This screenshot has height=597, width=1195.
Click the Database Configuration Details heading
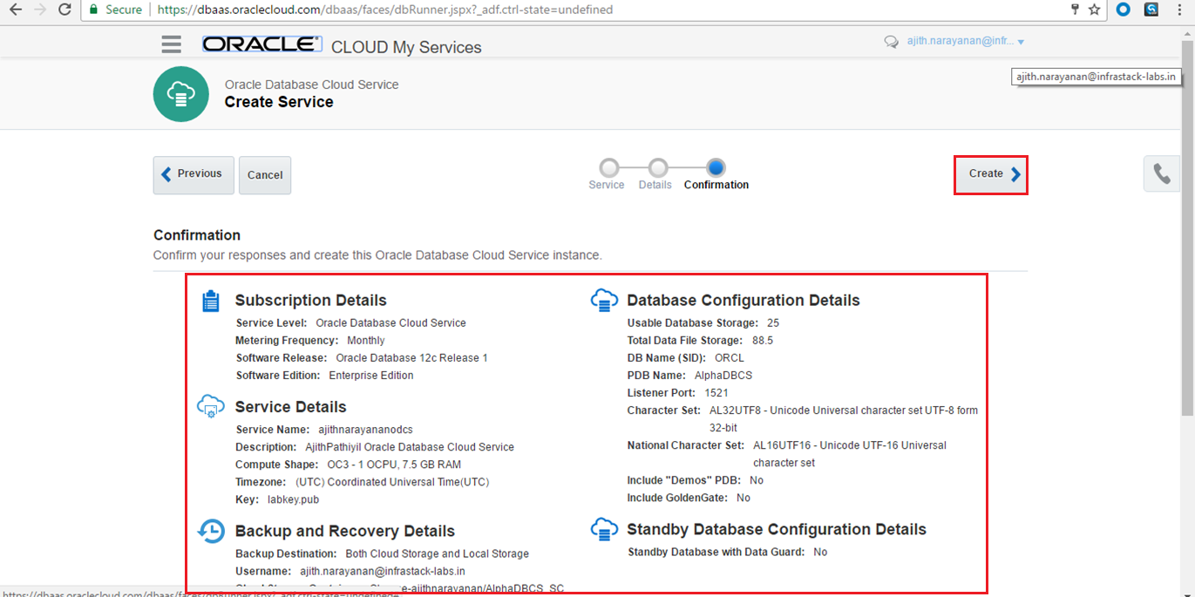(743, 301)
